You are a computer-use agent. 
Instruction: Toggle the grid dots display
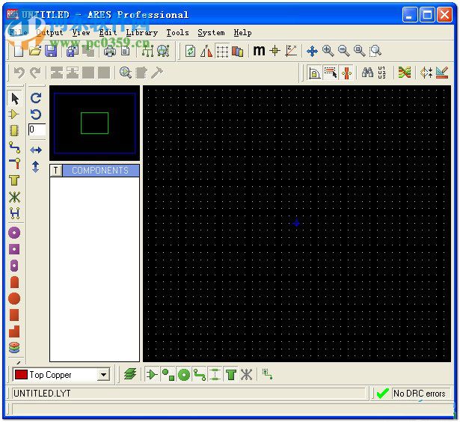[222, 52]
